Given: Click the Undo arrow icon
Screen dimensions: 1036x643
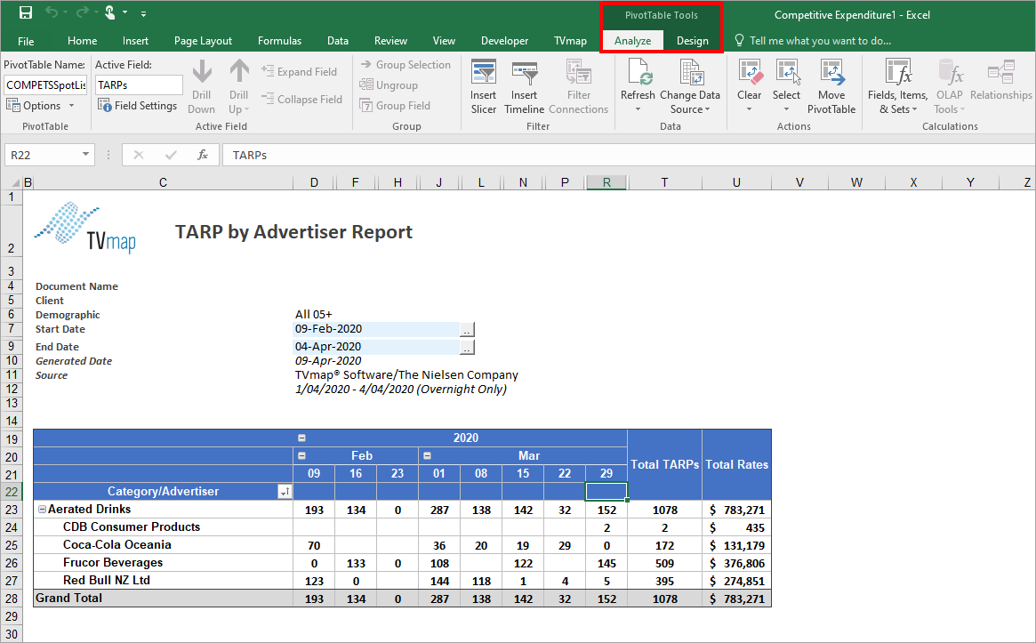Looking at the screenshot, I should tap(52, 12).
